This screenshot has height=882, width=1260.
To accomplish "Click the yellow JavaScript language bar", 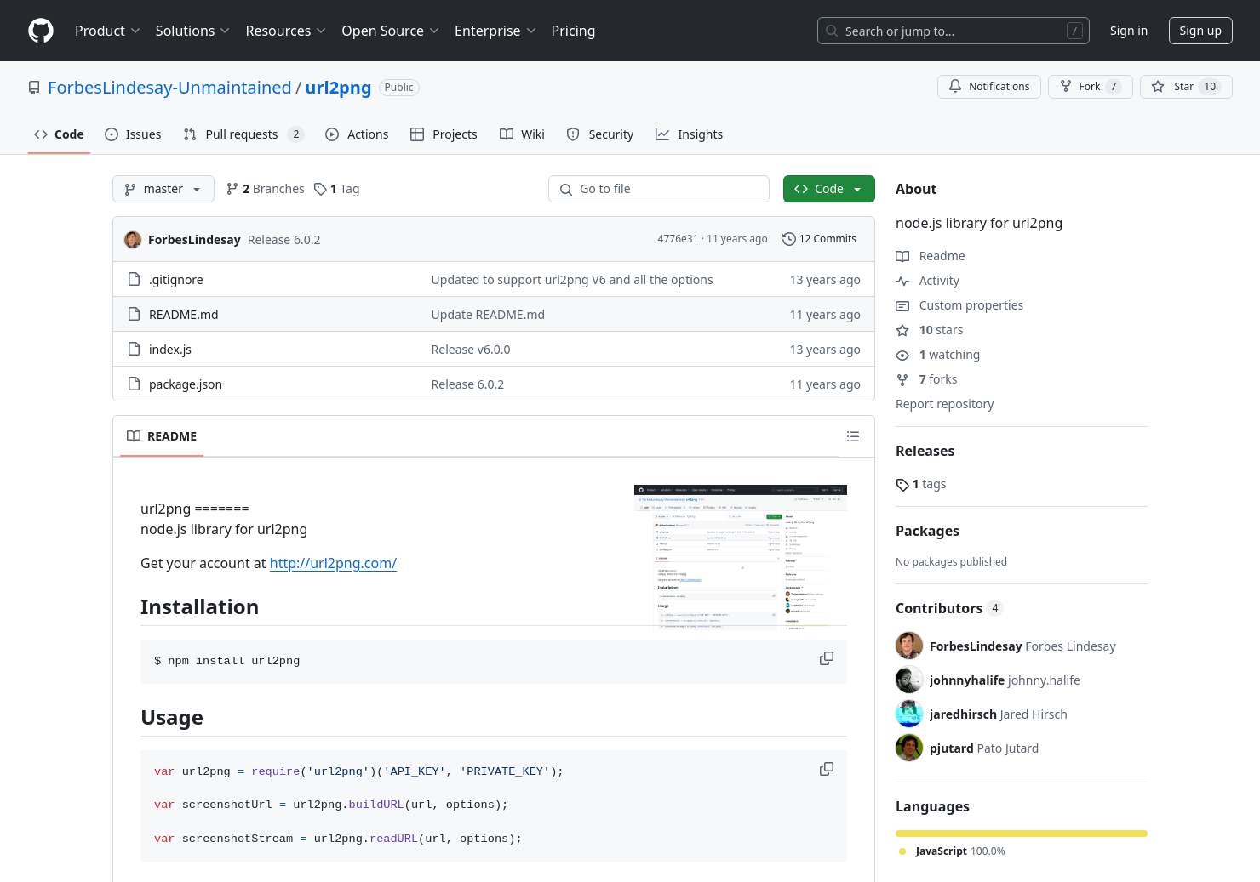I will click(1021, 834).
